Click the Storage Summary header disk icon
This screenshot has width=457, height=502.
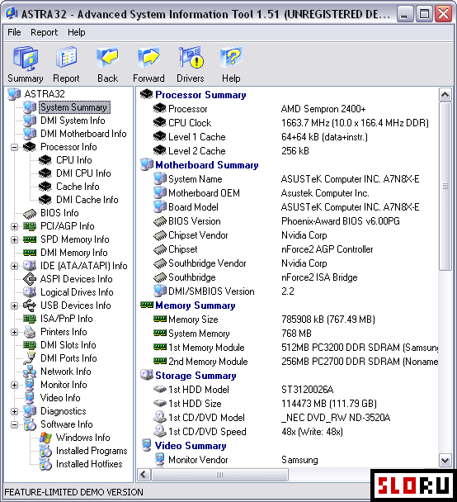coord(147,375)
